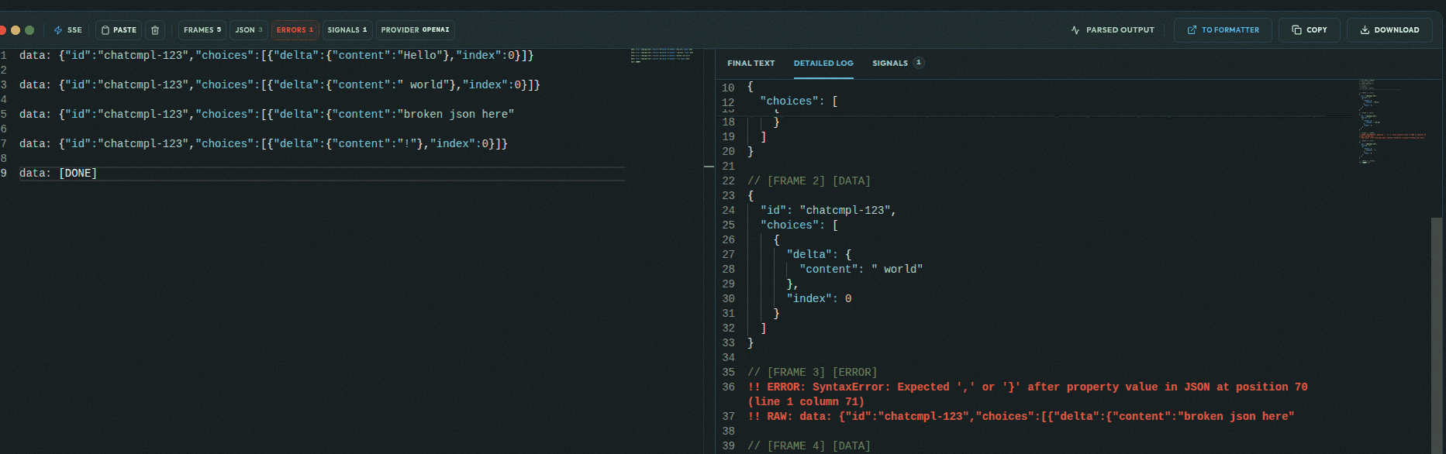
Task: Click the trash icon to clear input
Action: coord(155,30)
